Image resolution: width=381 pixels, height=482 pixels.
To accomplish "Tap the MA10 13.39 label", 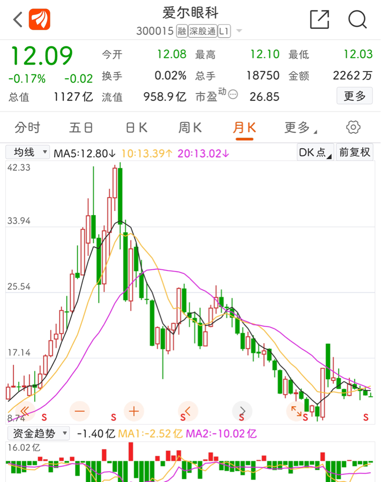I will pos(147,153).
